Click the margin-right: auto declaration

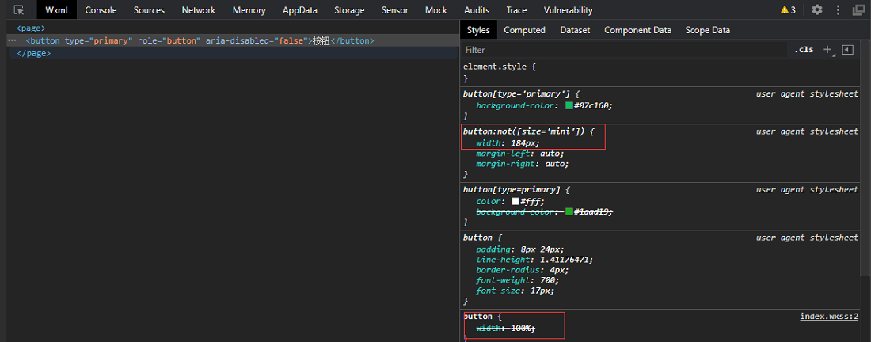523,164
